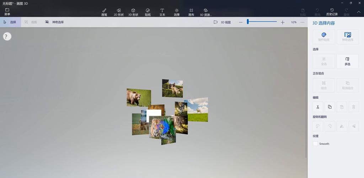Viewport: 364px width, 178px height.
Task: Select the bear photo on canvas
Action: pos(139,97)
